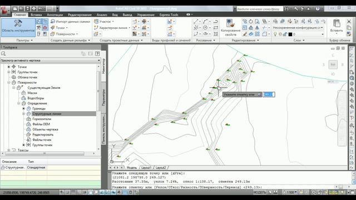Image resolution: width=356 pixels, height=200 pixels.
Task: Click the magnifier icon at top of Toolspace
Action: [3, 53]
